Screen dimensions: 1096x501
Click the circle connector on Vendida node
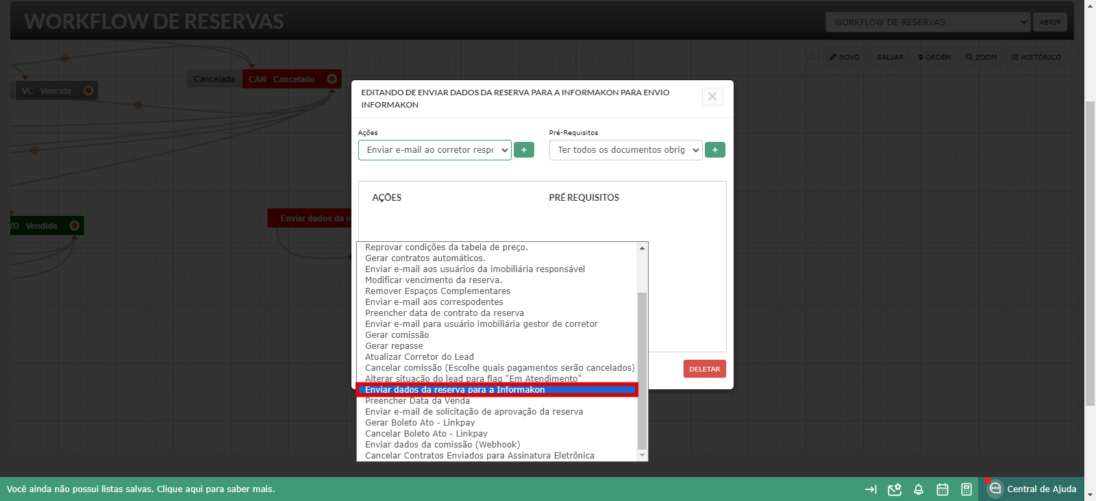75,225
